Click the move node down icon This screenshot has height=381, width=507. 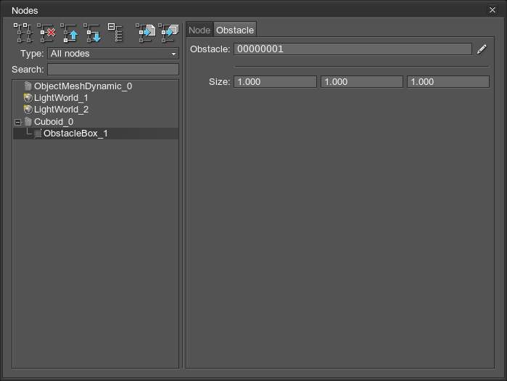92,33
